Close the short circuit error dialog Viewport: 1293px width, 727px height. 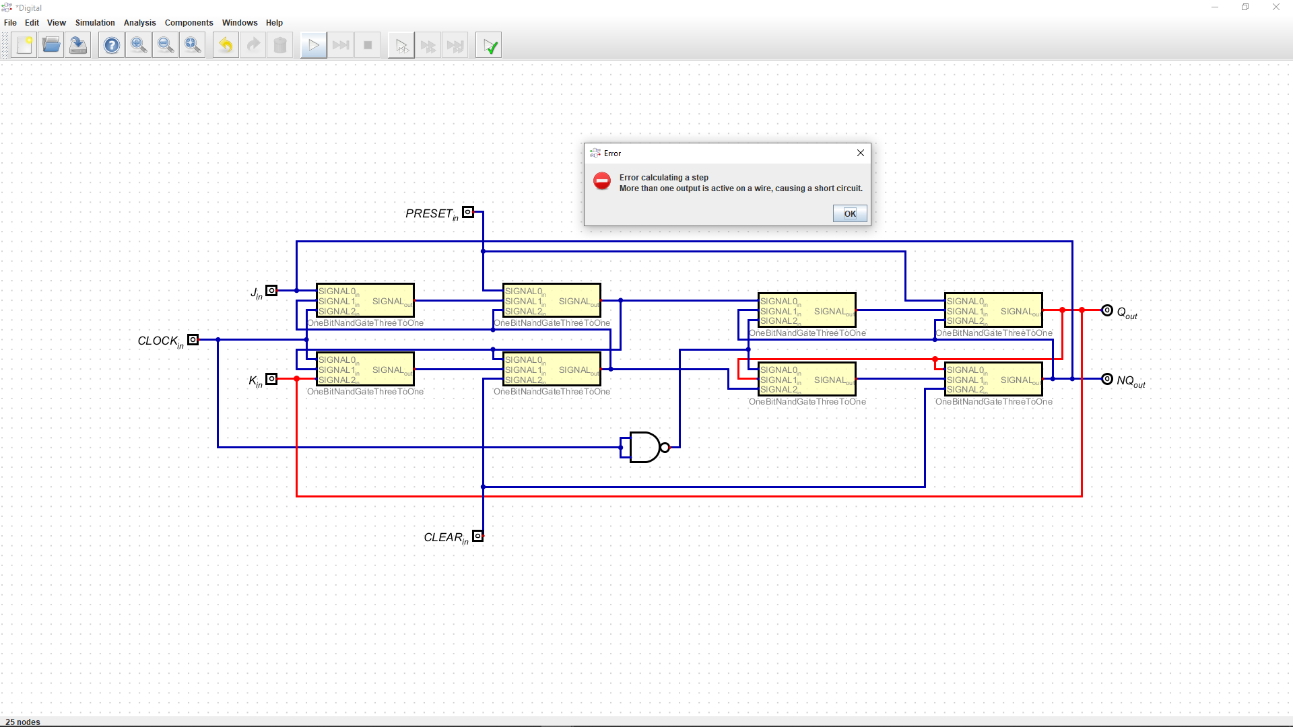860,153
